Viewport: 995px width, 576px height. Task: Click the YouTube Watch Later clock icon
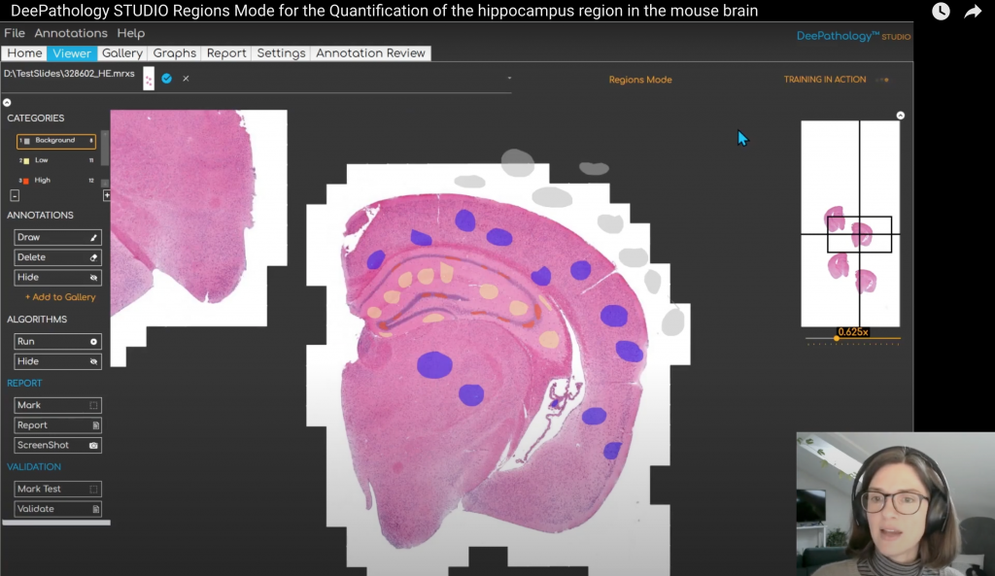point(941,12)
